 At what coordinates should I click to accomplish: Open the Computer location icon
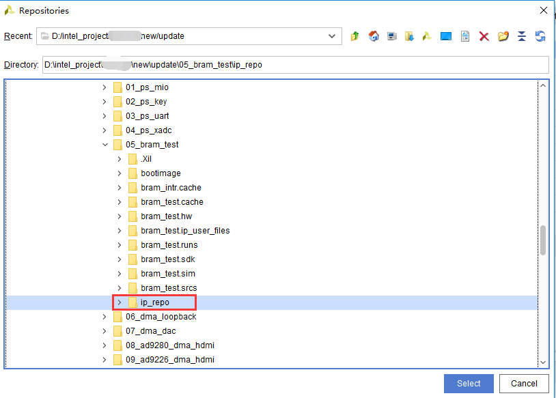click(x=392, y=36)
